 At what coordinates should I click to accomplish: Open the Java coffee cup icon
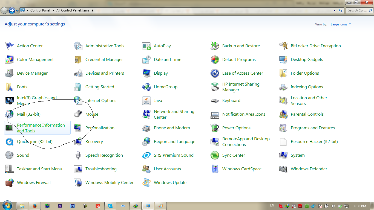click(x=146, y=101)
